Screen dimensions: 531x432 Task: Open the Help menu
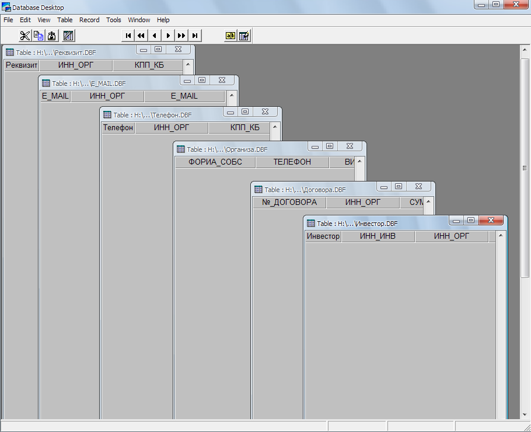pyautogui.click(x=163, y=20)
